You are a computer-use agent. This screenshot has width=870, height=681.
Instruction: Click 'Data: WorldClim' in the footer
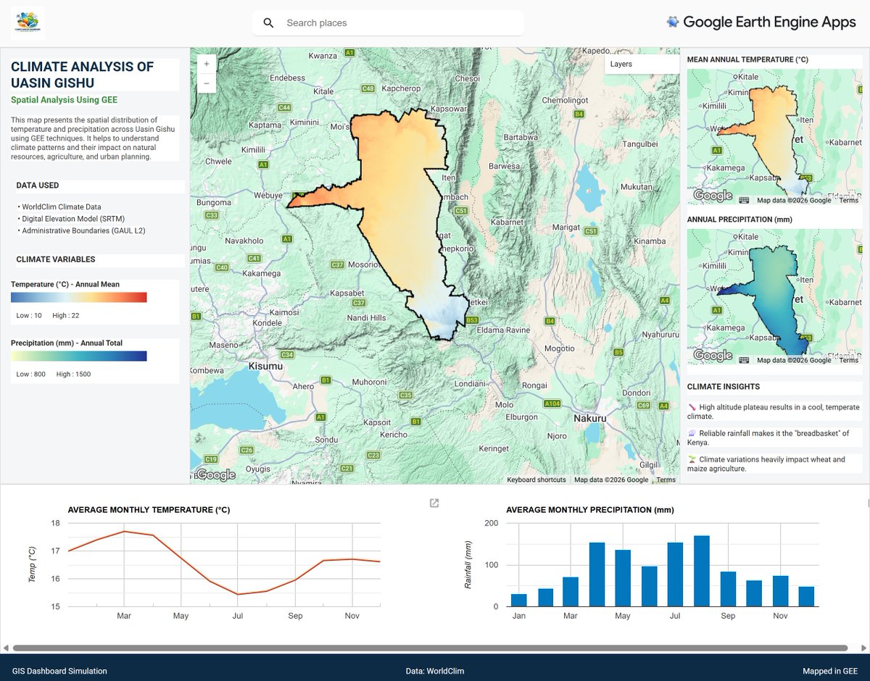point(434,671)
